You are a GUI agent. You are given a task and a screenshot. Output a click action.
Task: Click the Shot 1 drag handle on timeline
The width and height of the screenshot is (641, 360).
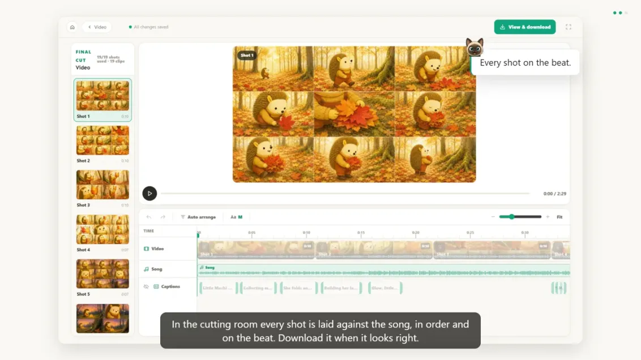click(204, 247)
